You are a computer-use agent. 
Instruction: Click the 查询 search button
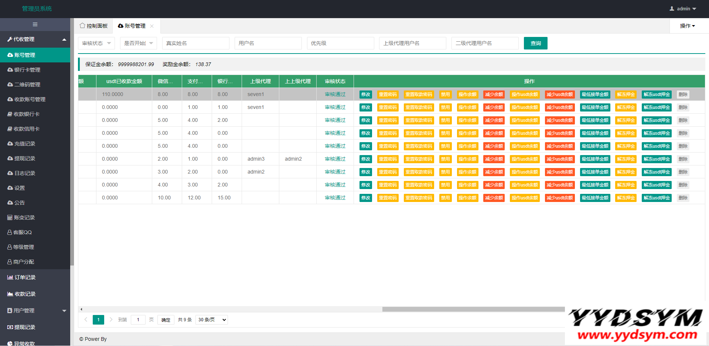point(535,43)
